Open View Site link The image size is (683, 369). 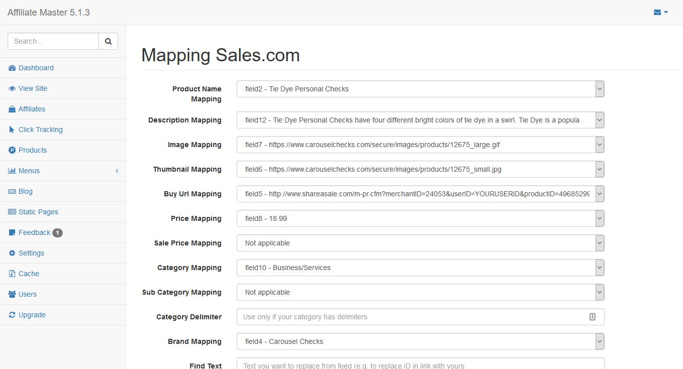(x=63, y=88)
